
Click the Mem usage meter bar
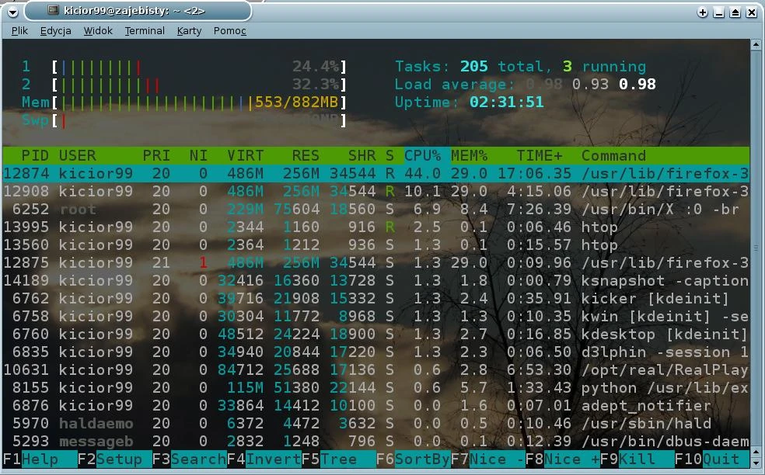click(x=199, y=102)
